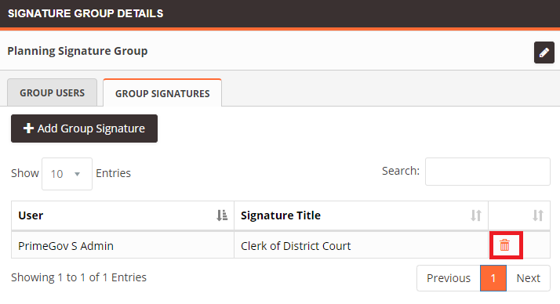
Task: Select the PrimeGov S Admin row cell
Action: click(x=122, y=245)
